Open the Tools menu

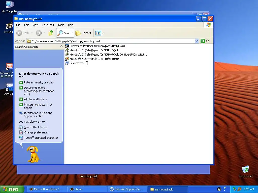(x=61, y=25)
